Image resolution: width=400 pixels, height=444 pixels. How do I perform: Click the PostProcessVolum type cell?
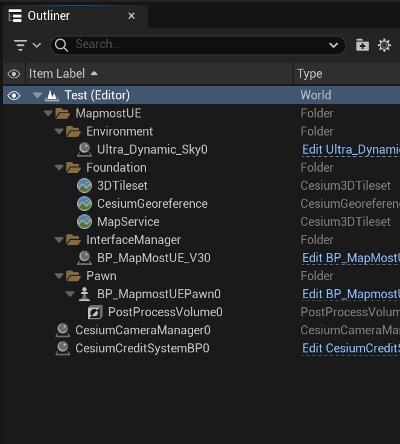pyautogui.click(x=350, y=312)
